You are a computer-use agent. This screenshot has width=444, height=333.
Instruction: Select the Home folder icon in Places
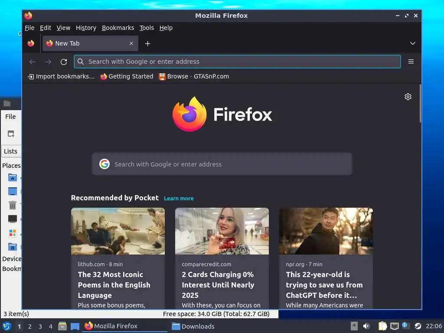point(12,177)
